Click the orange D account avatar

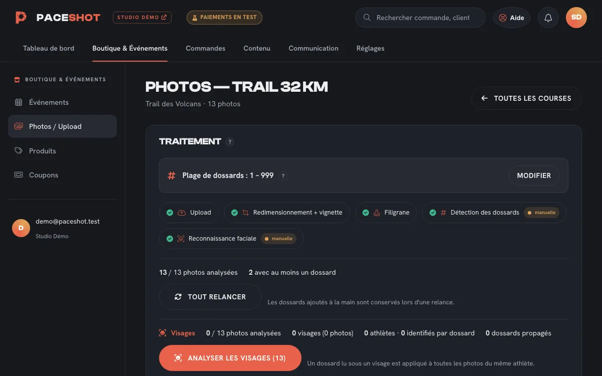click(x=21, y=228)
